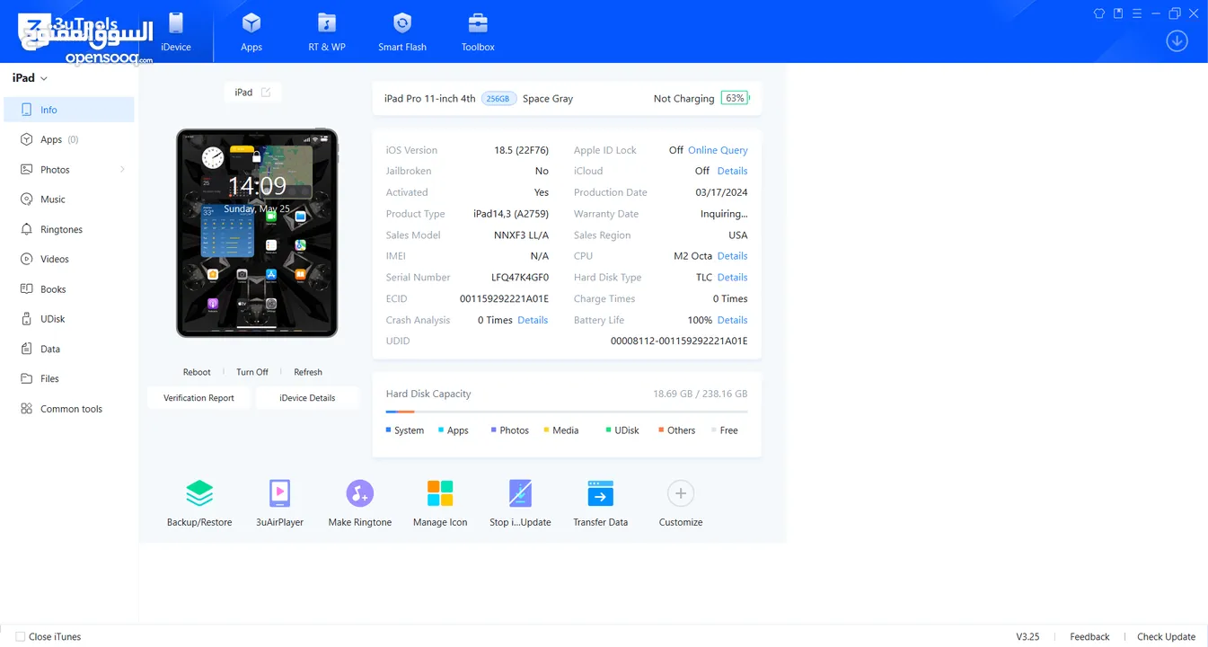Toggle the Close iTunes checkbox
The image size is (1208, 647).
click(x=21, y=637)
